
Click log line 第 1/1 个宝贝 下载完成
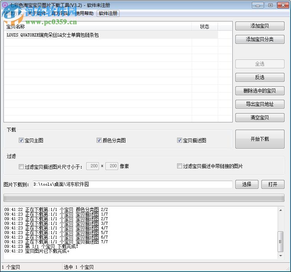pyautogui.click(x=41, y=247)
